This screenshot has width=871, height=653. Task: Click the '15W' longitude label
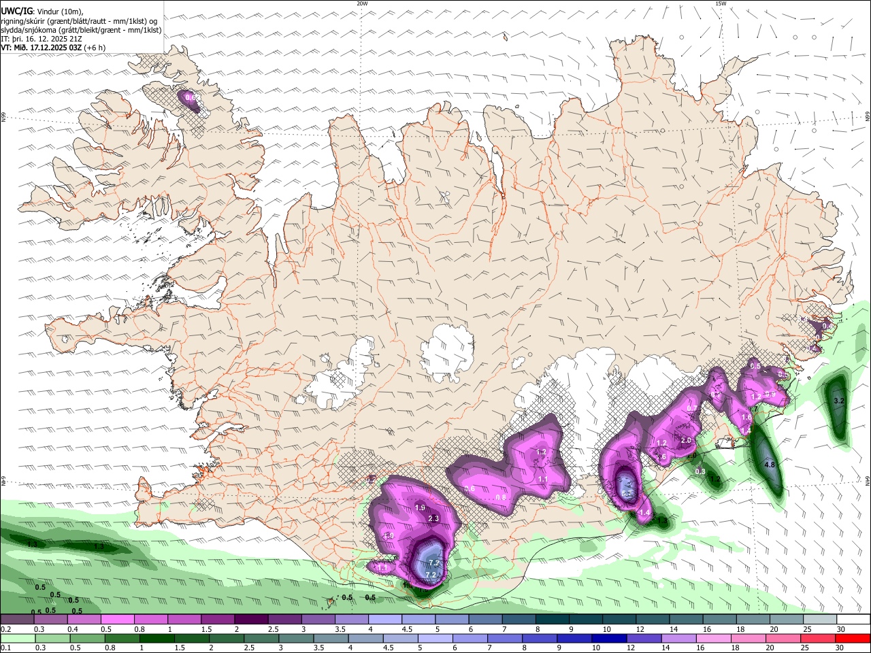point(721,3)
